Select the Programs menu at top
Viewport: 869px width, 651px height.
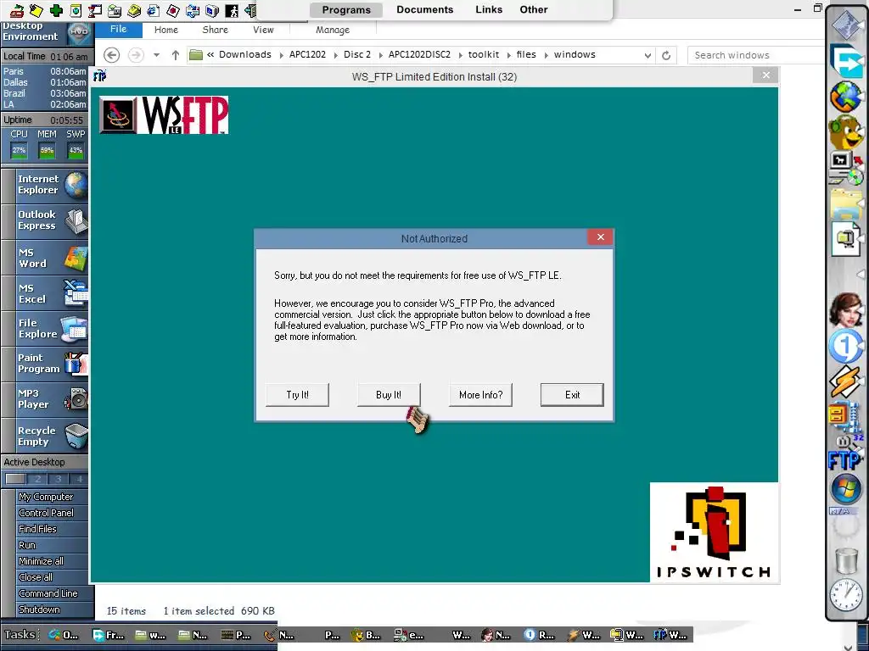click(x=346, y=10)
